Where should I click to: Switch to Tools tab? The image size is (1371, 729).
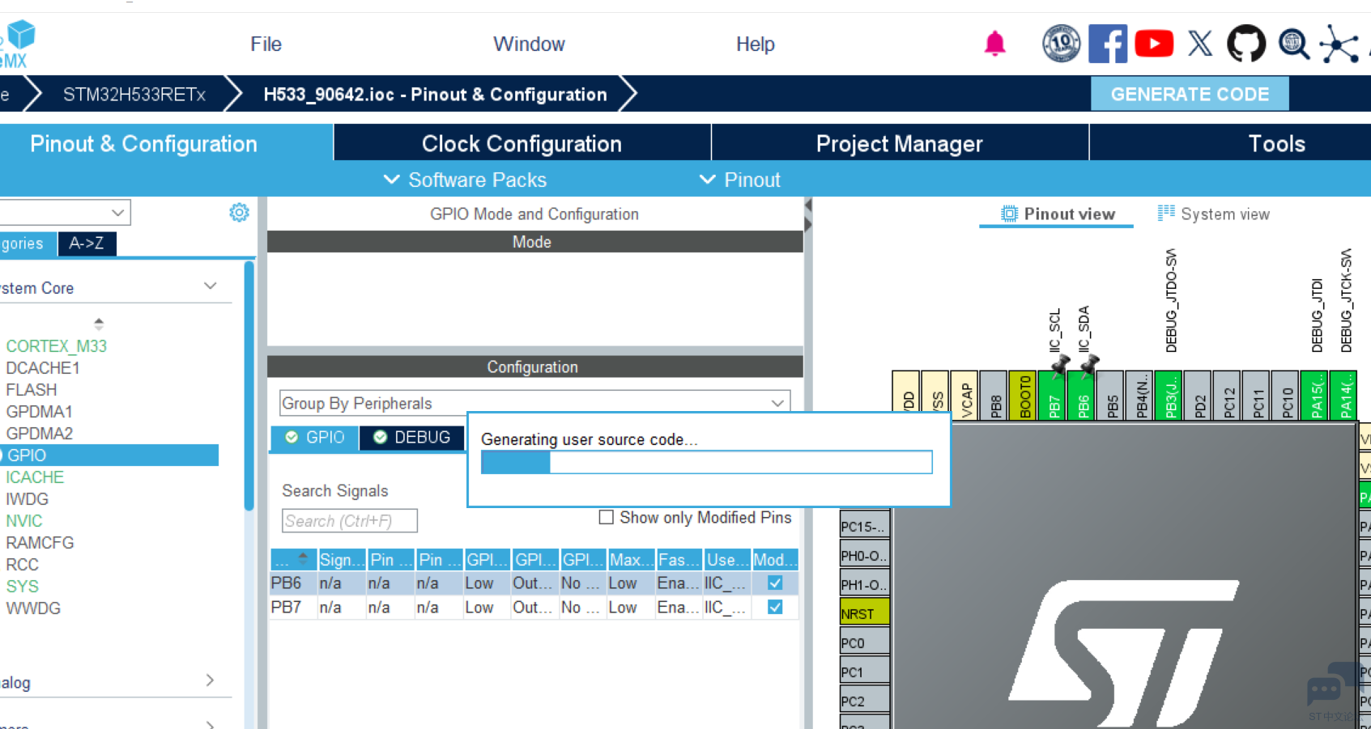coord(1276,143)
